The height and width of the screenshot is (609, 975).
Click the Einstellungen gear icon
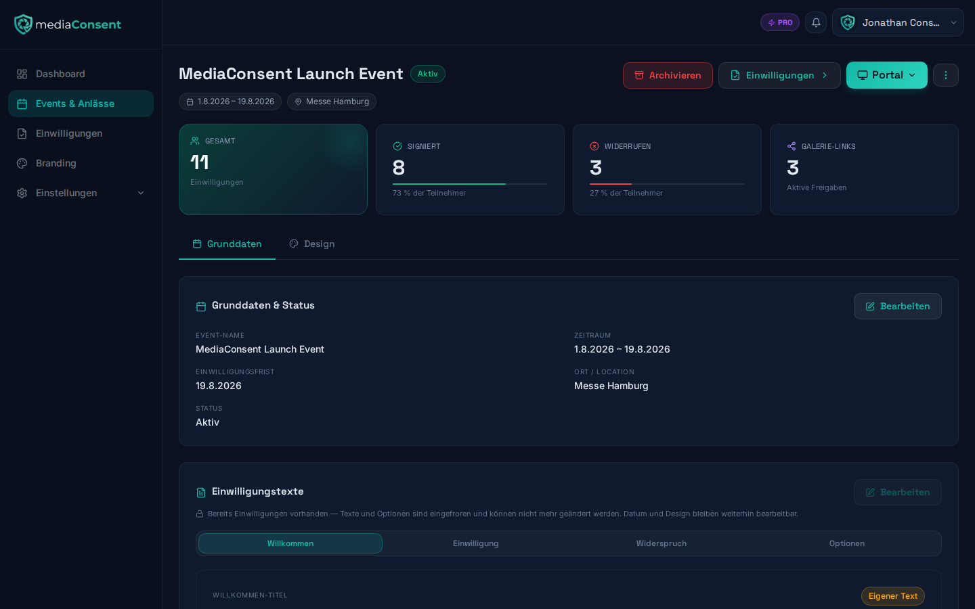(22, 193)
